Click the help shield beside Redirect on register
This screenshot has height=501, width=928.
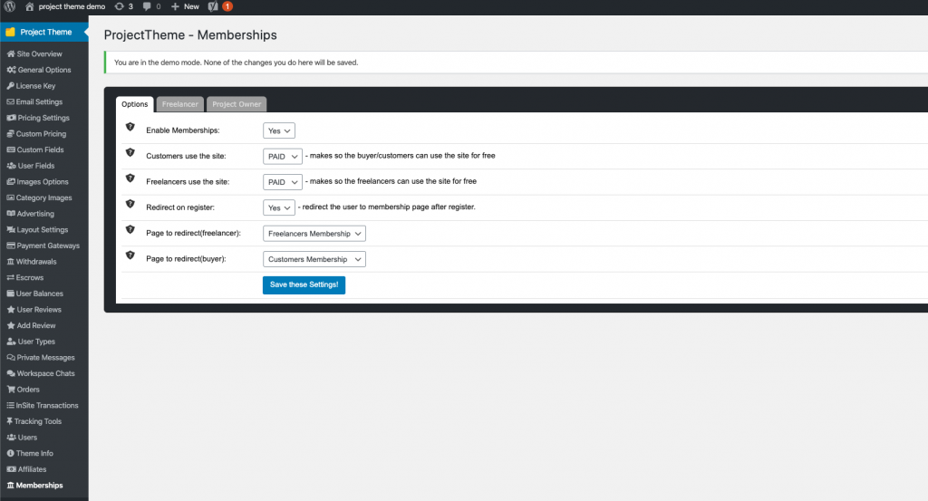tap(130, 204)
